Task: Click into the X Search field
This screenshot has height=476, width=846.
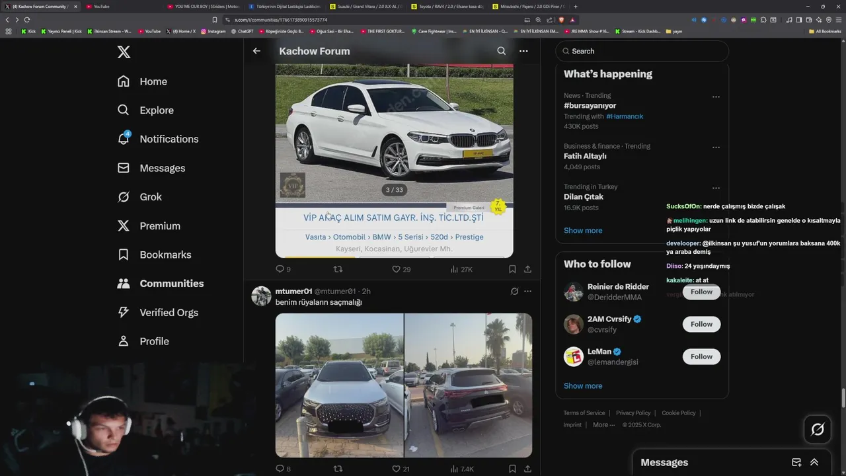Action: (x=642, y=51)
